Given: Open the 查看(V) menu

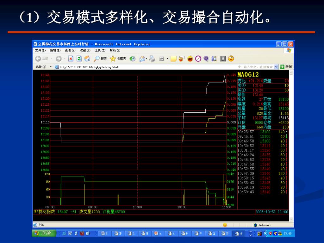Looking at the screenshot, I should [x=70, y=50].
